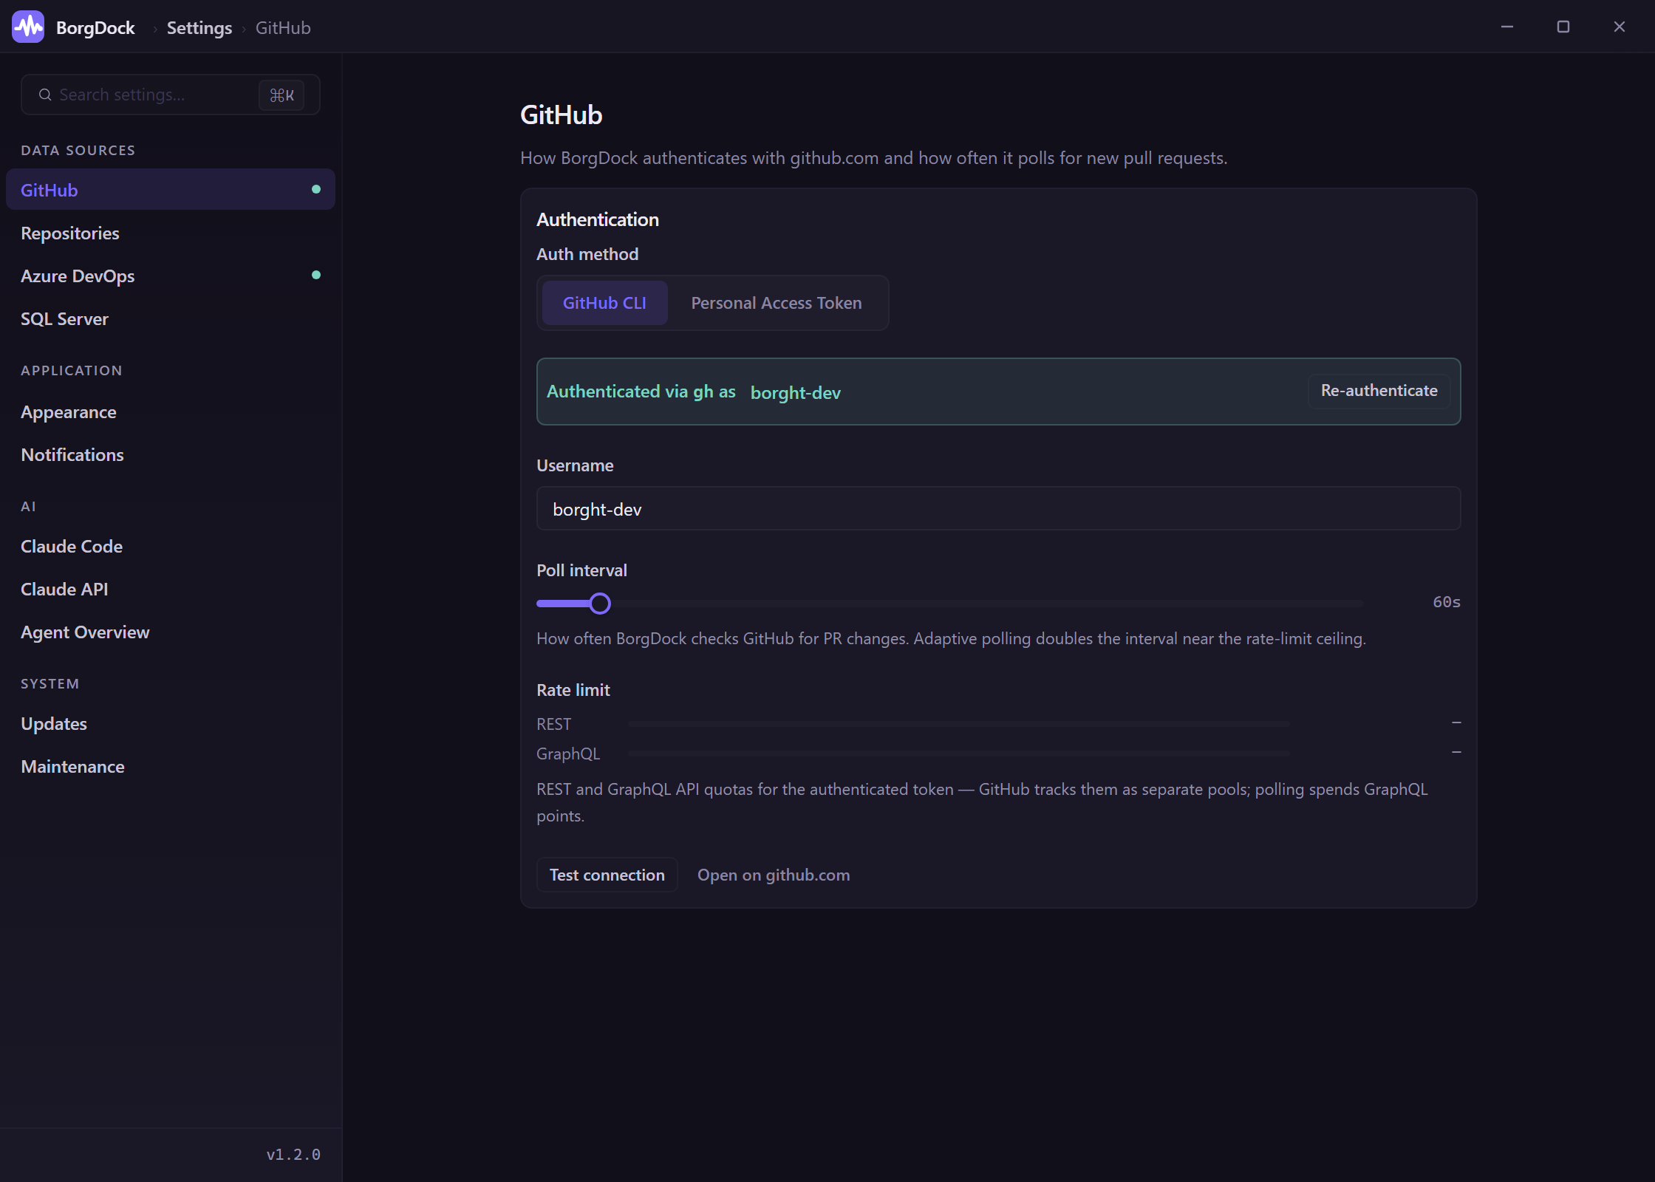Click the 60s poll interval value

pyautogui.click(x=1447, y=602)
